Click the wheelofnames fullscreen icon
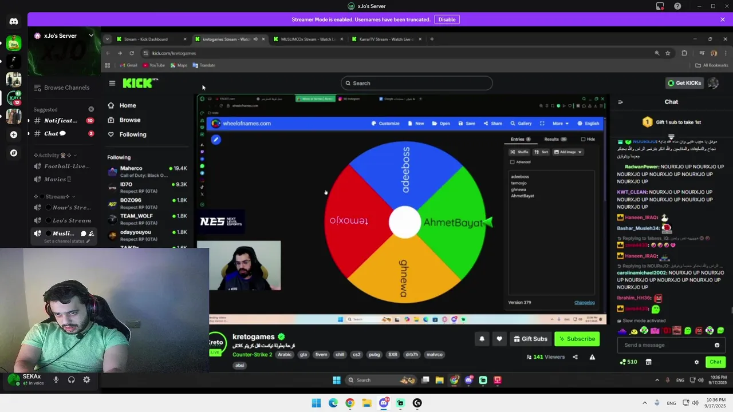The width and height of the screenshot is (733, 412). (542, 123)
